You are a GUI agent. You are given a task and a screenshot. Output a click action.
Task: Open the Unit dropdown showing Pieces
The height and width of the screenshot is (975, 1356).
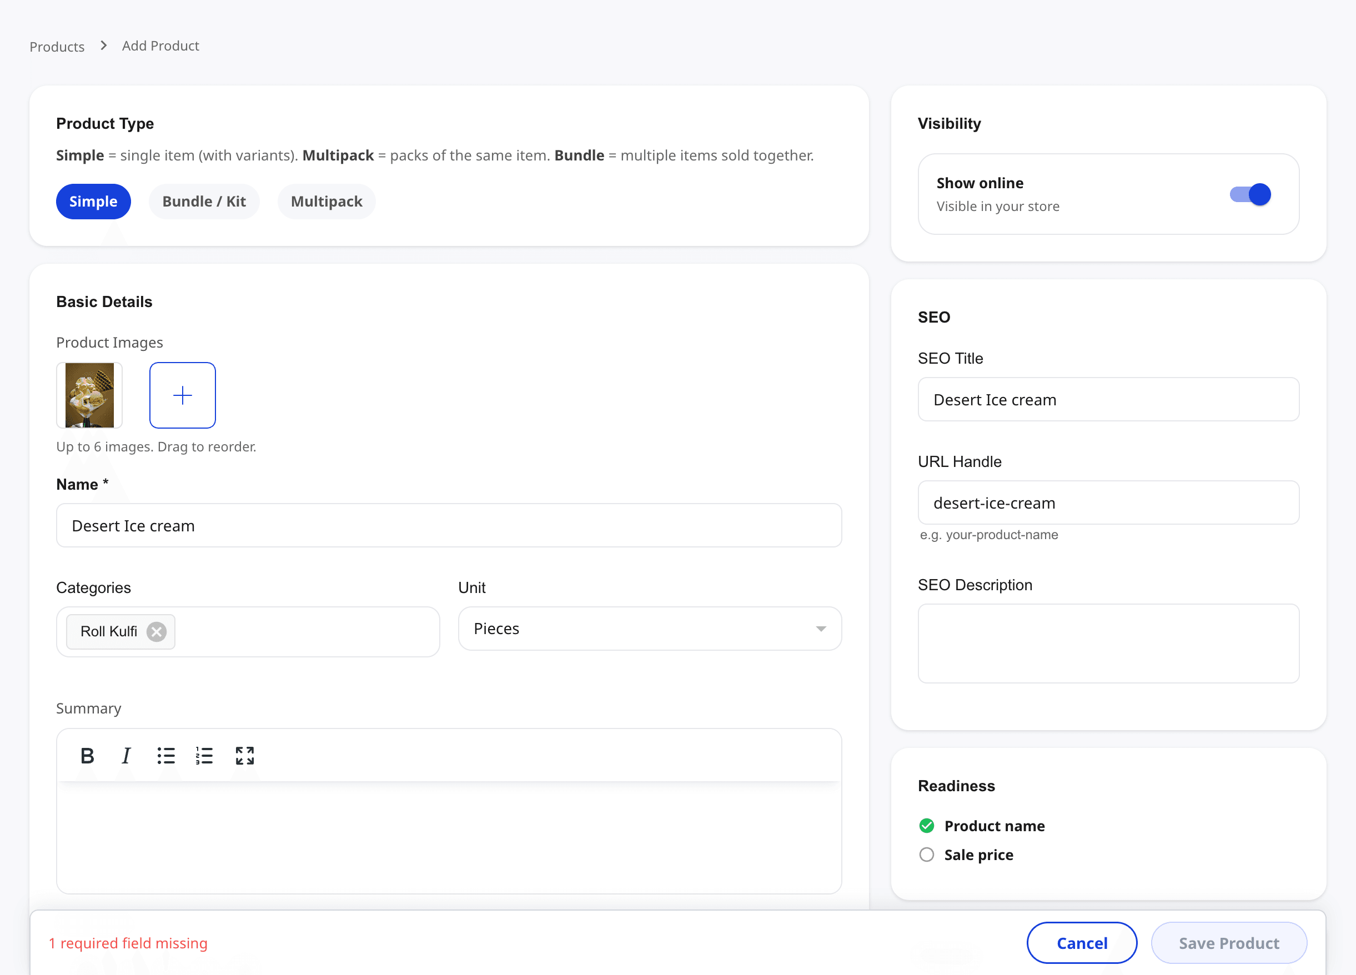tap(650, 629)
